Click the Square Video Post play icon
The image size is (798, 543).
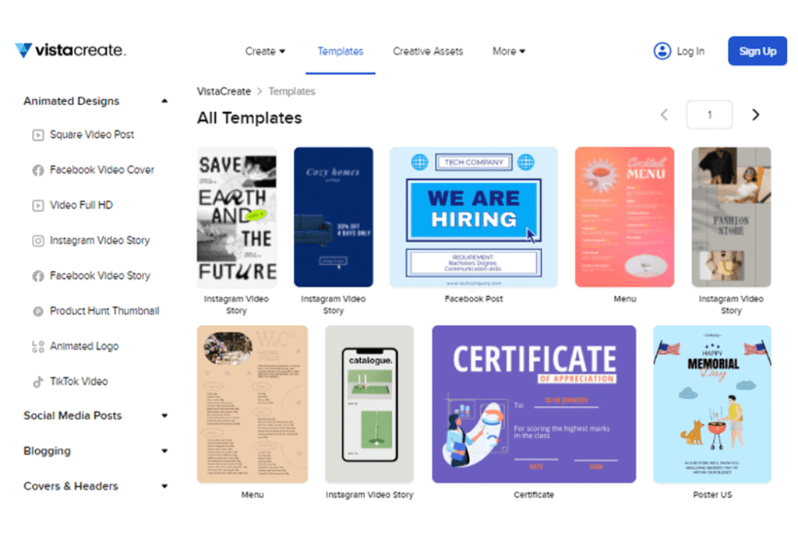point(37,135)
